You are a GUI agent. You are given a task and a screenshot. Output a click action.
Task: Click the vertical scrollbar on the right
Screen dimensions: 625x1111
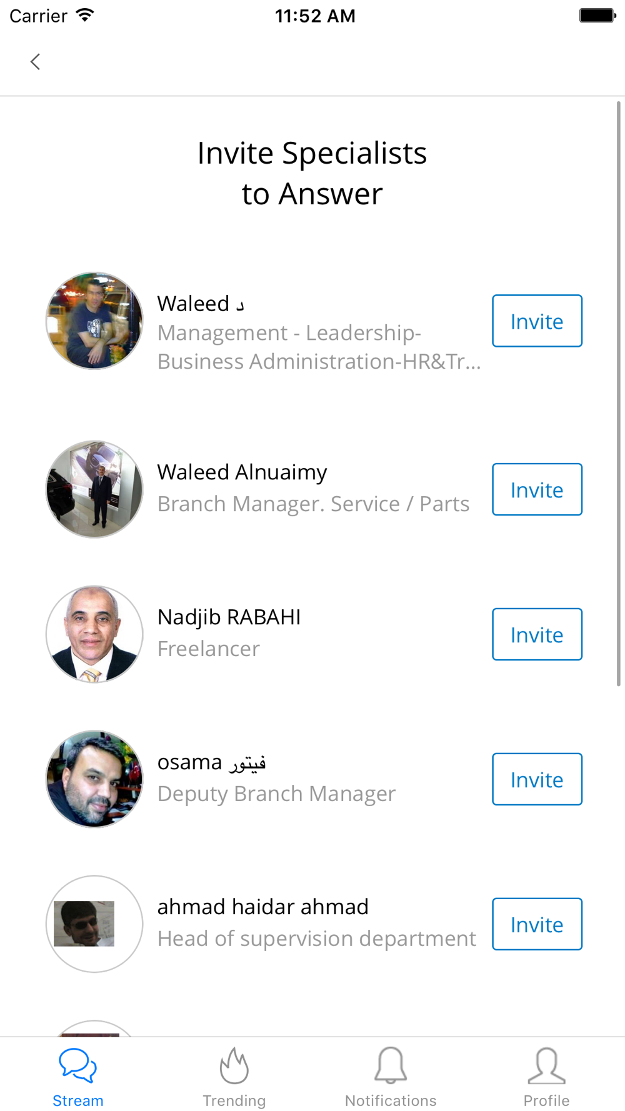click(619, 394)
